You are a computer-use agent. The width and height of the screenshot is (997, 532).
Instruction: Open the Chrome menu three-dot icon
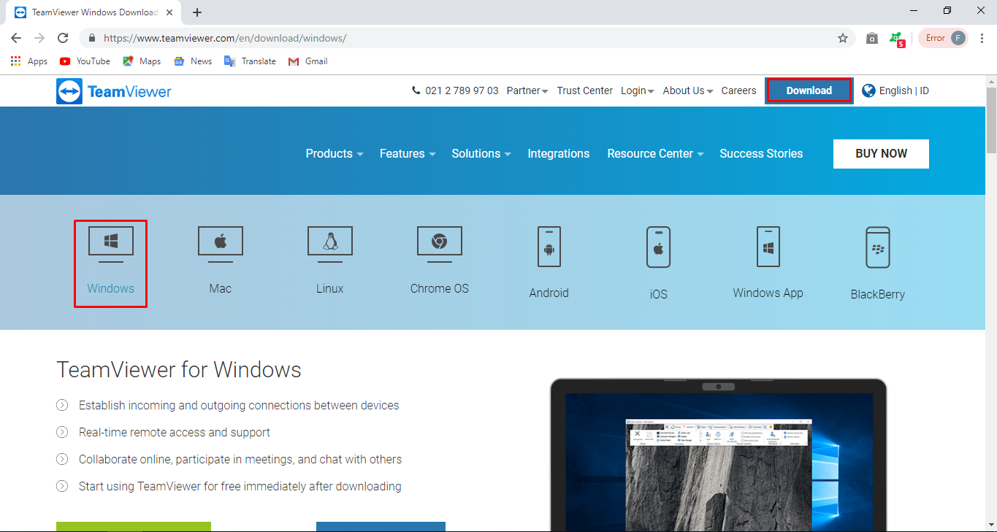(982, 38)
